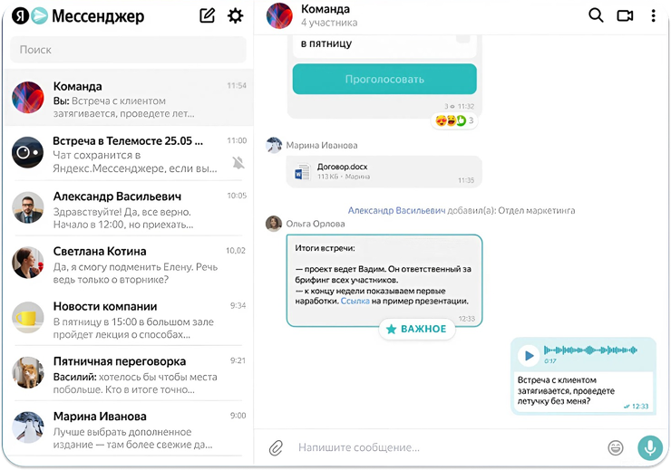
Task: Select the Александр Васильевич chat
Action: [128, 209]
